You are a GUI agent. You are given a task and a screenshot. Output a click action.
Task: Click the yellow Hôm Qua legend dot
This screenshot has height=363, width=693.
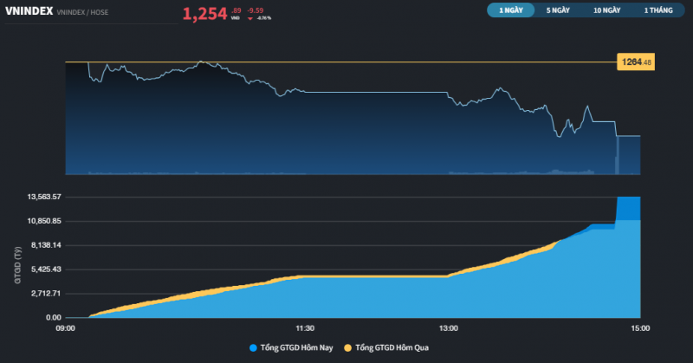[x=348, y=347]
